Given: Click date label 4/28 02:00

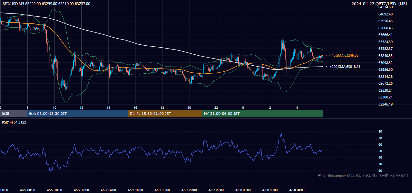Looking at the screenshot, I should [x=270, y=190].
